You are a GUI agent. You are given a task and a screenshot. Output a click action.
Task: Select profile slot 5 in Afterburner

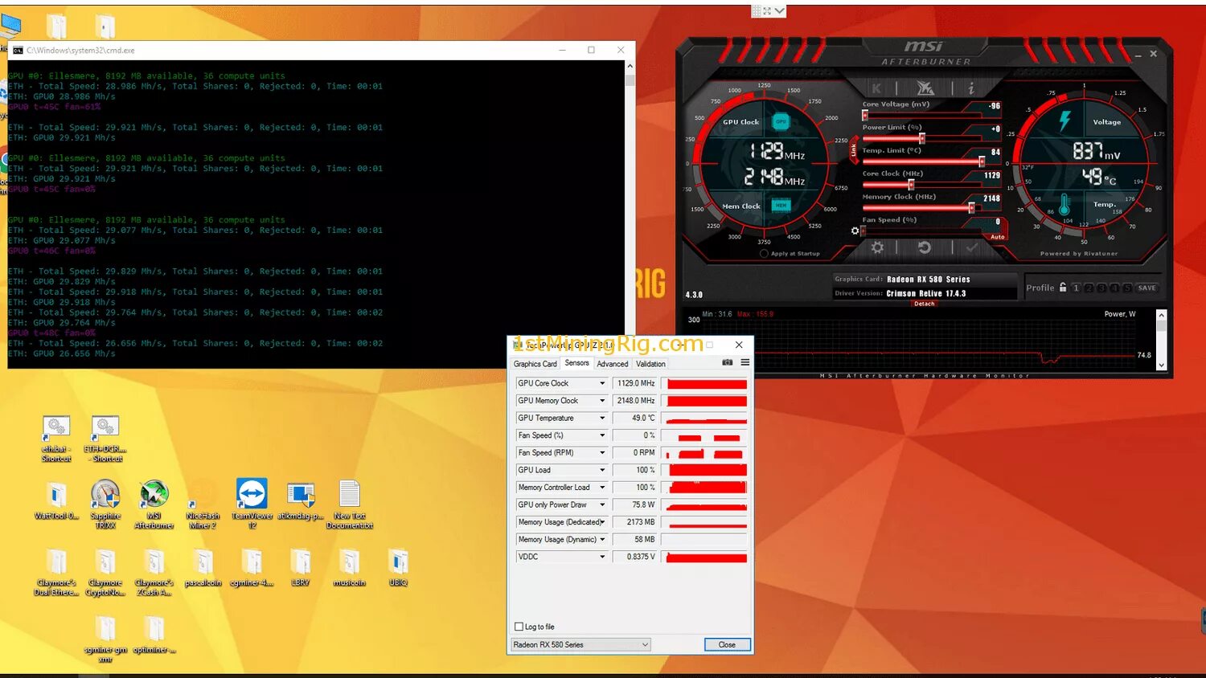(1127, 288)
